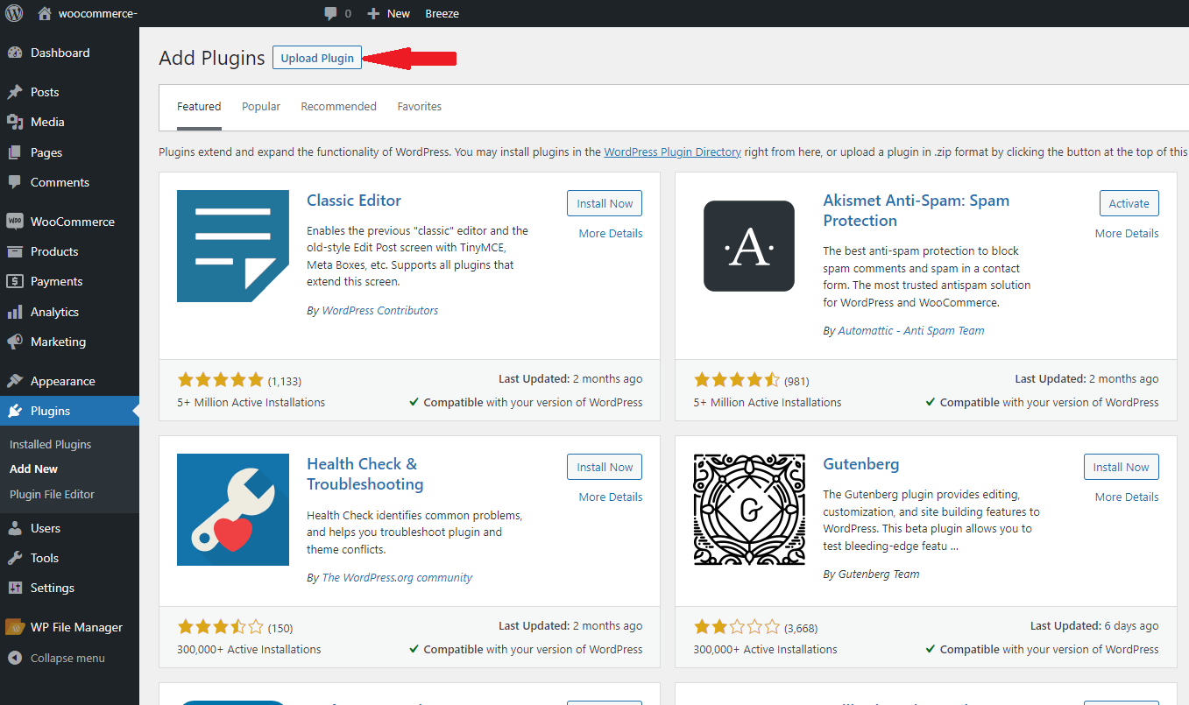Open Plugin File Editor submenu item

[52, 494]
